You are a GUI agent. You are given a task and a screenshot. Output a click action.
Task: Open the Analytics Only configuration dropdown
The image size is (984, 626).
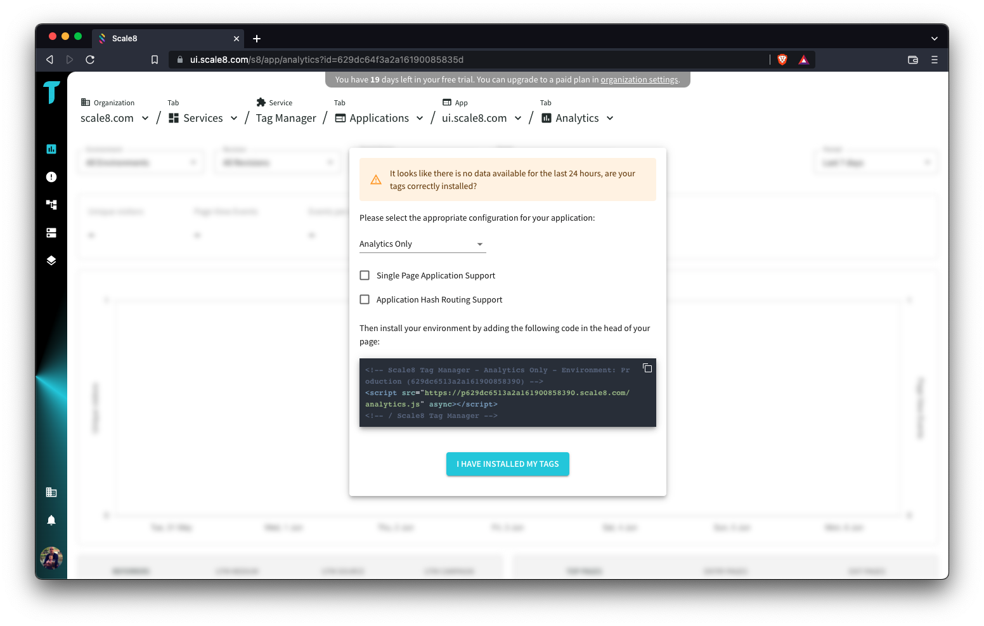pos(422,244)
